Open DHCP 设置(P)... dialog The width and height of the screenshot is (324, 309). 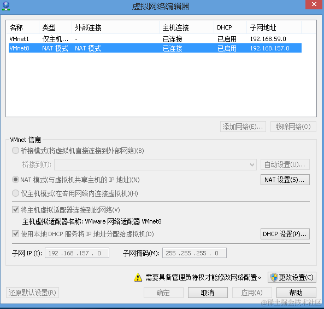pos(285,234)
